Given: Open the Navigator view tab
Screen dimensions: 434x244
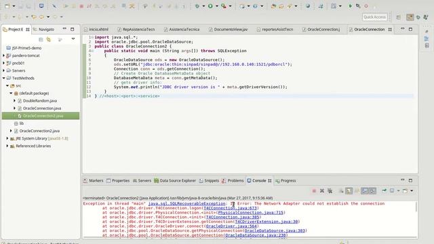Looking at the screenshot, I should [x=43, y=29].
